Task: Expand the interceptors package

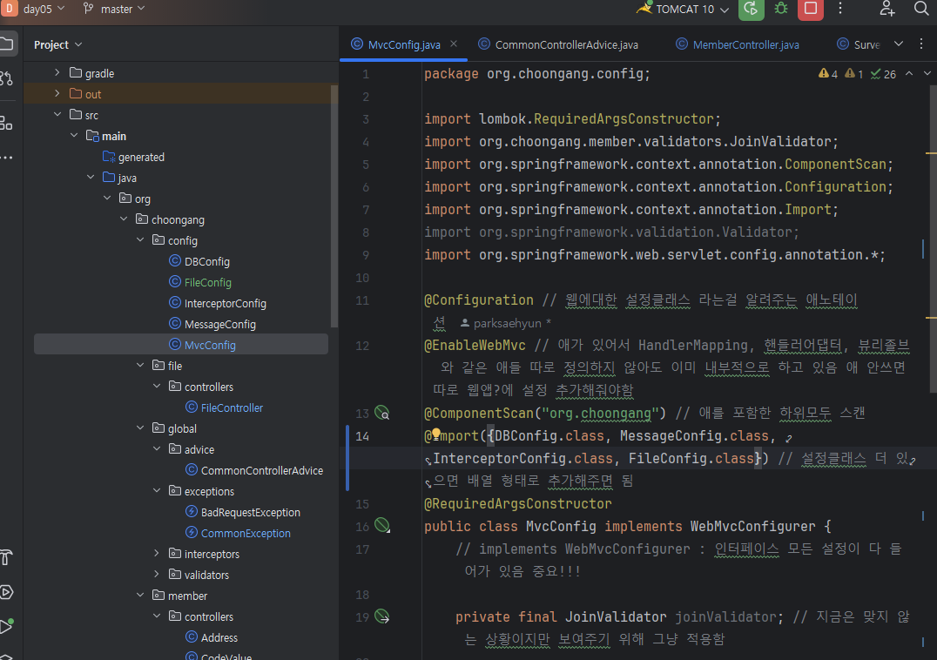Action: [x=157, y=554]
